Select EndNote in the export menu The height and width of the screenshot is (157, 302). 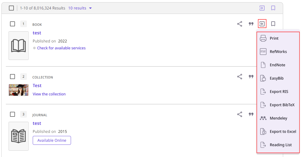pos(278,65)
